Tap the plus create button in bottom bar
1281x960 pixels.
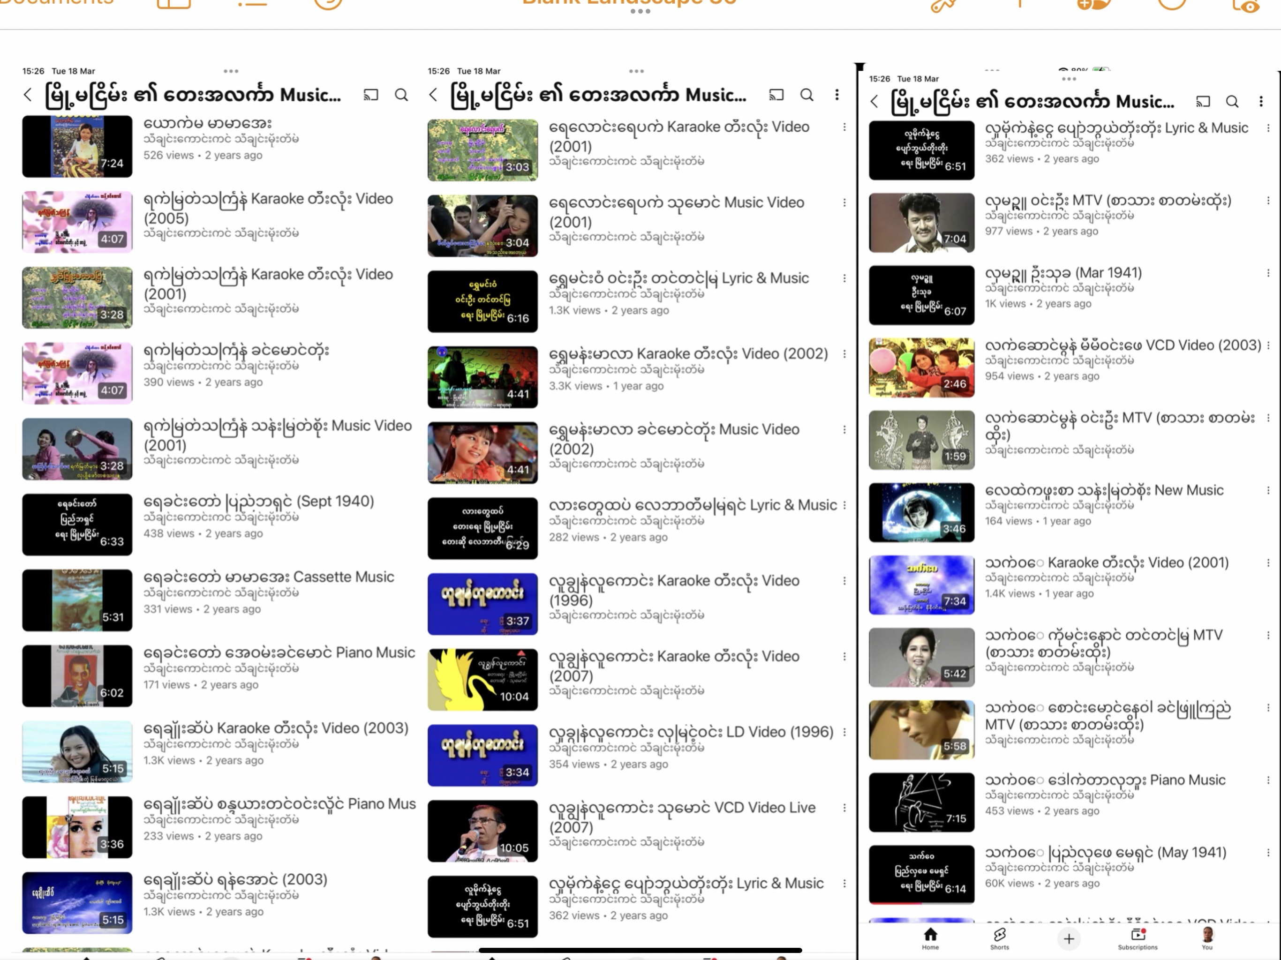1069,938
